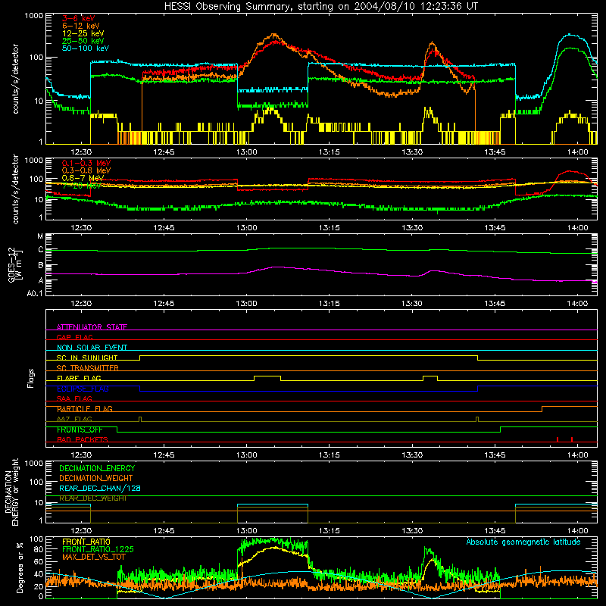
Task: Click the Flags axis label
Action: pos(30,378)
